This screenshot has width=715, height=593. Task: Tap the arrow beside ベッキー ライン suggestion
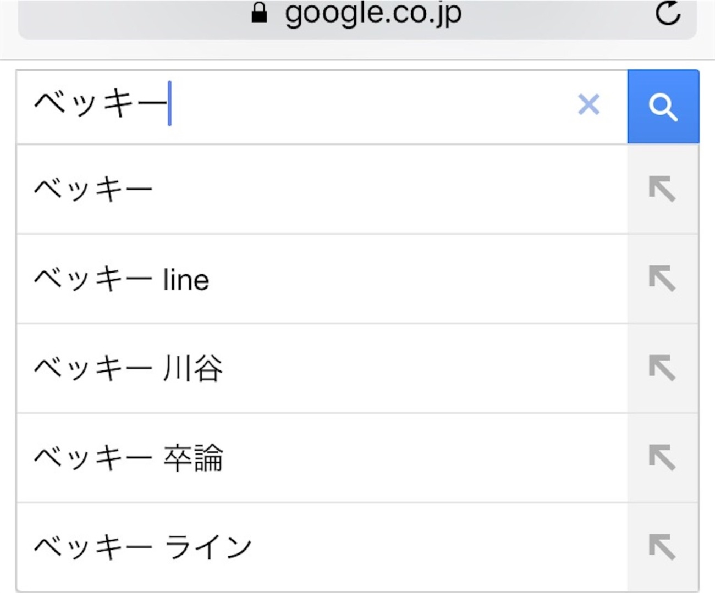point(662,547)
